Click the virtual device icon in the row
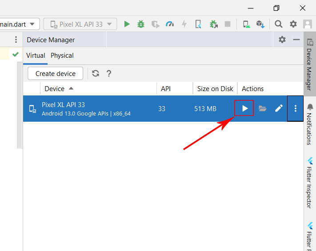 point(32,109)
